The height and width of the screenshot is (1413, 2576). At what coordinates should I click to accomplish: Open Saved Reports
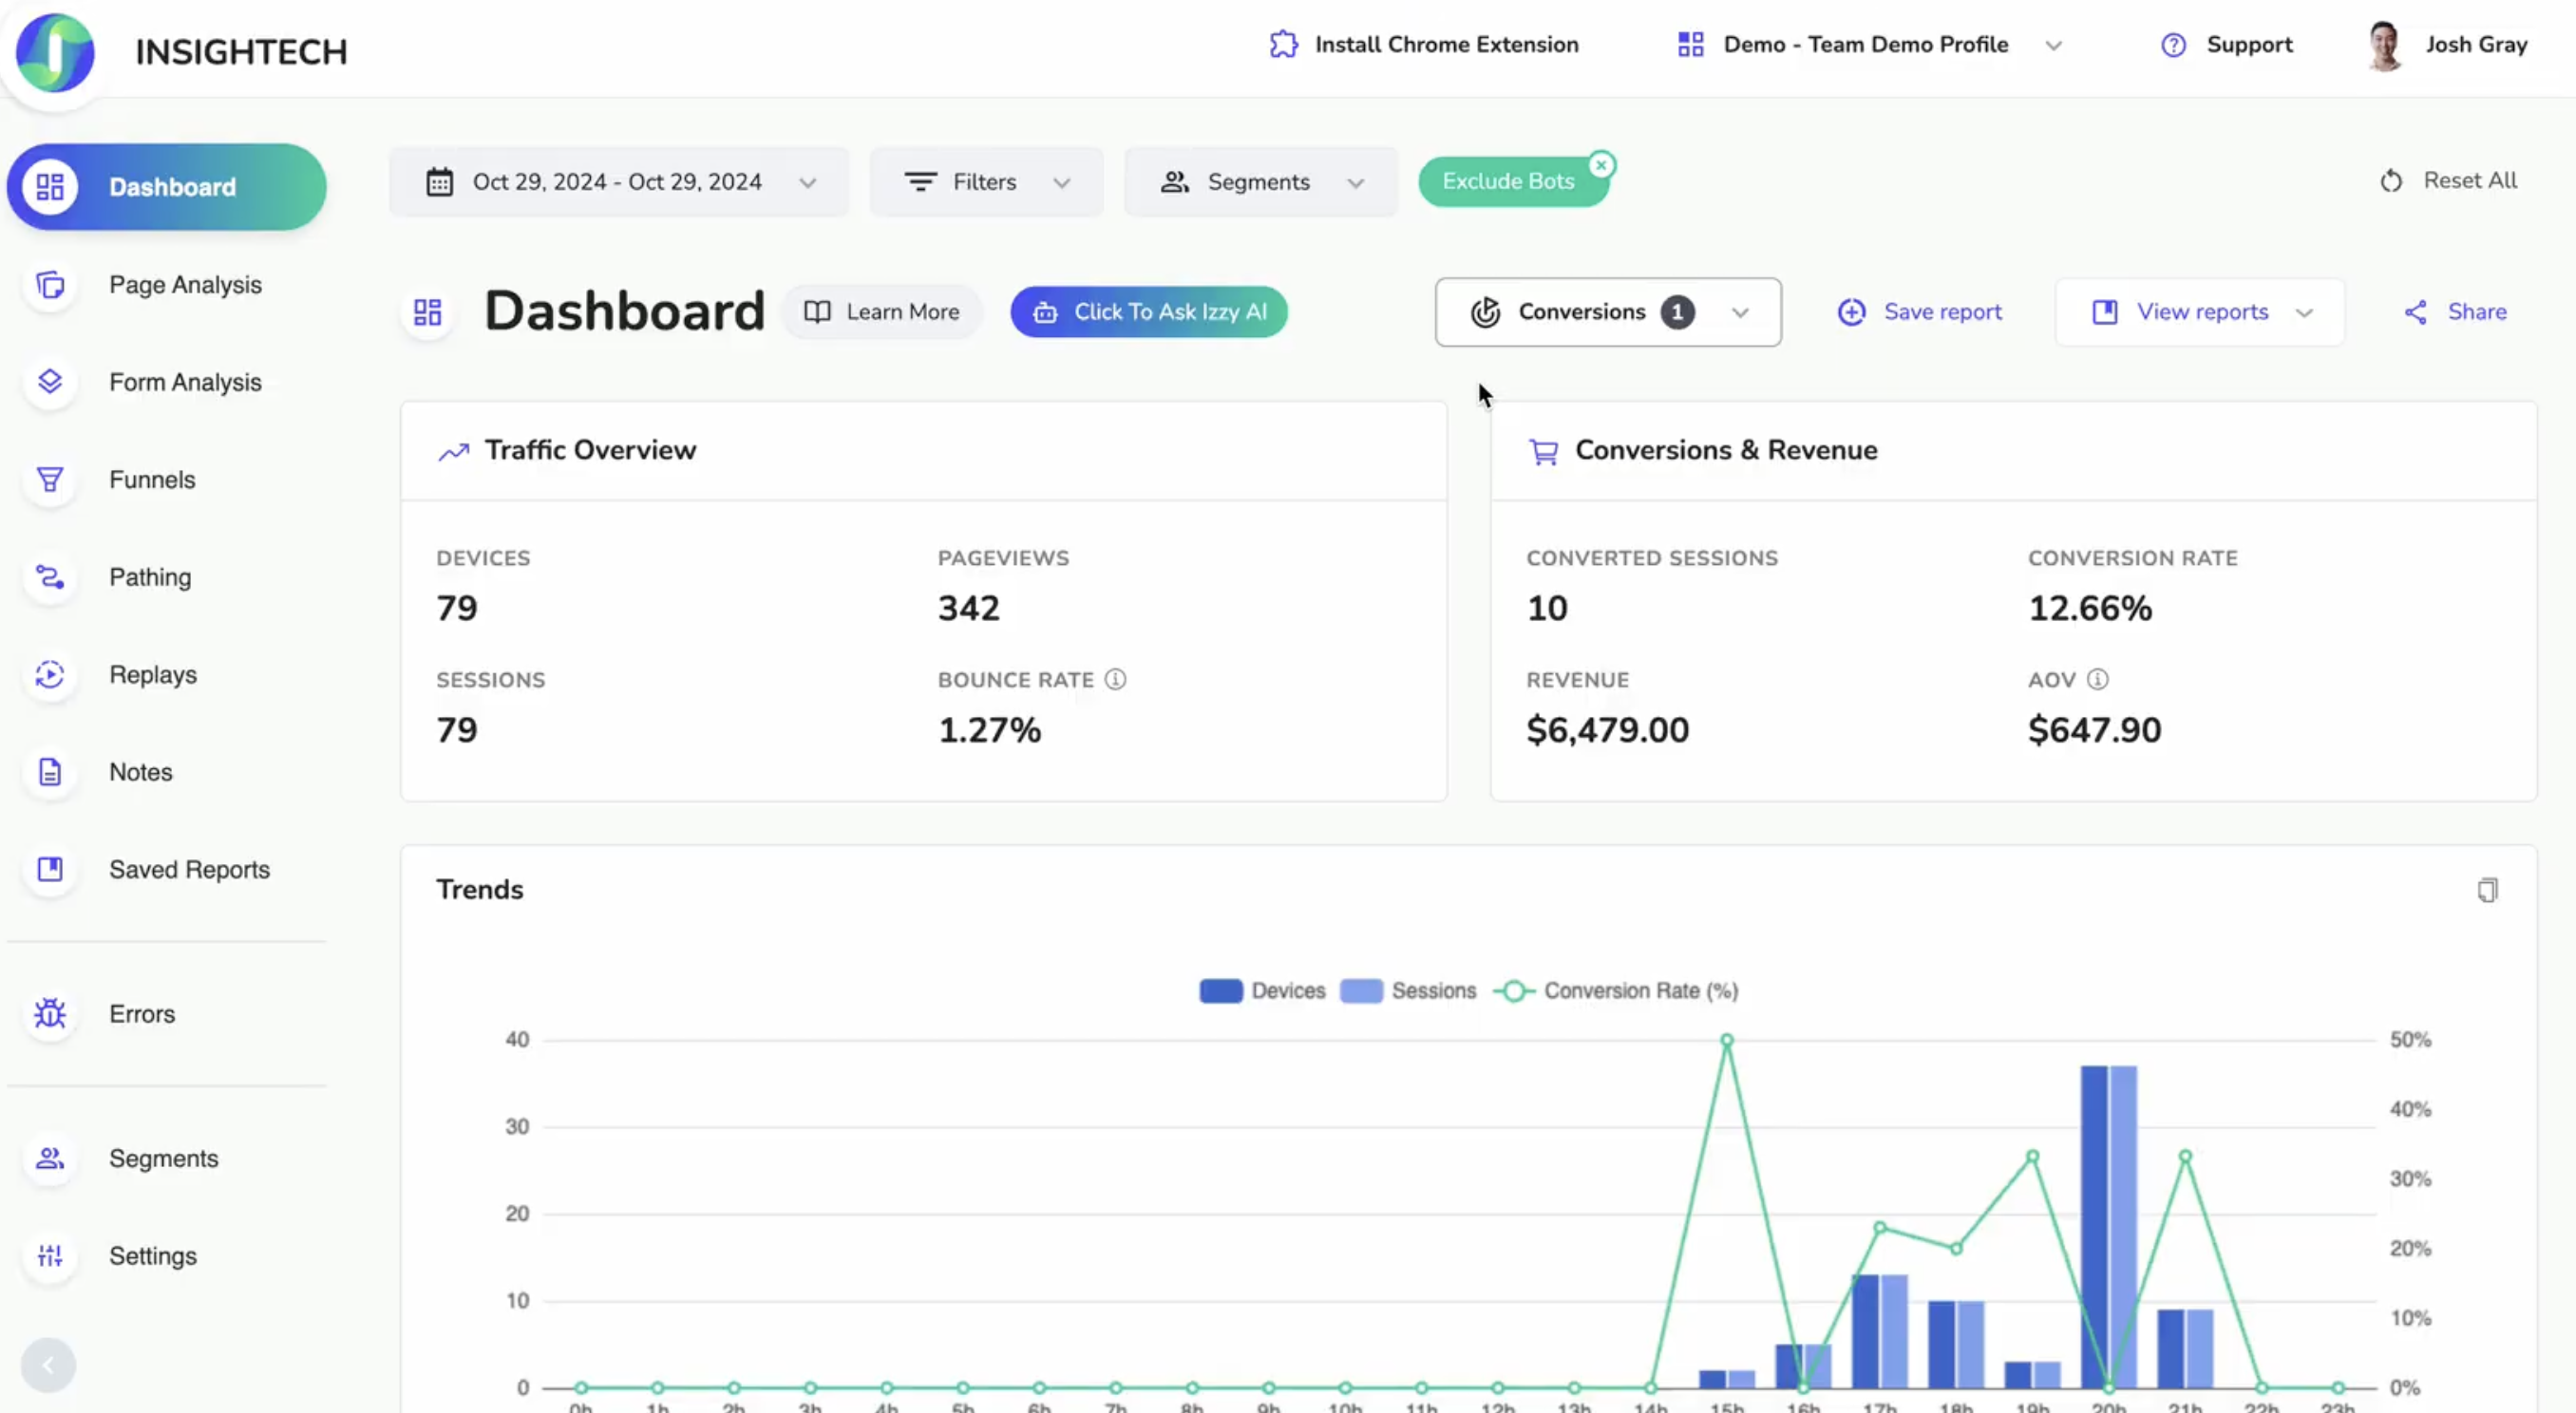point(189,870)
